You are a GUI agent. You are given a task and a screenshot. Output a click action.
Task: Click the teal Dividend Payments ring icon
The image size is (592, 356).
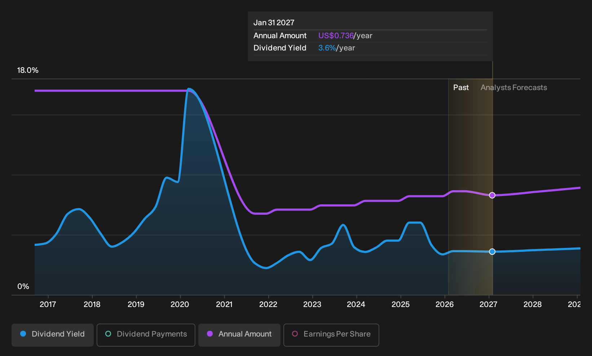pyautogui.click(x=108, y=334)
